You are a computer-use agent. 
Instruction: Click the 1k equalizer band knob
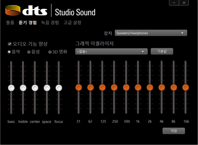(x=138, y=88)
